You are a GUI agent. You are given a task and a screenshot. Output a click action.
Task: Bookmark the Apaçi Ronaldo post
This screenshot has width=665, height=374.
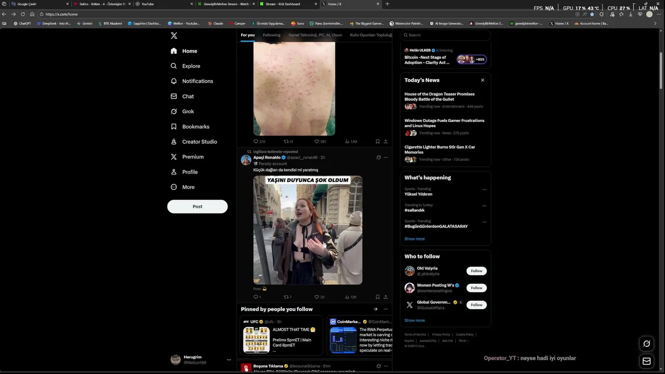378,297
